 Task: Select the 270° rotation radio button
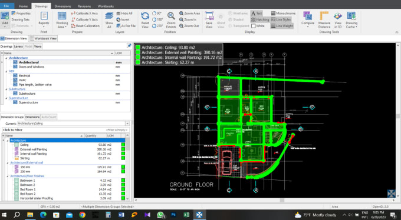(x=155, y=26)
